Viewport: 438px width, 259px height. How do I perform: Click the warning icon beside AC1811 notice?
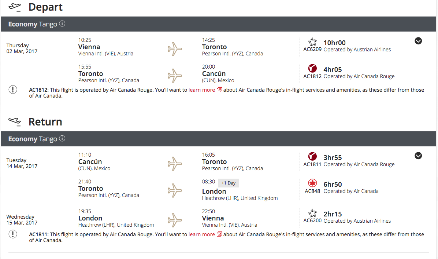(x=13, y=234)
